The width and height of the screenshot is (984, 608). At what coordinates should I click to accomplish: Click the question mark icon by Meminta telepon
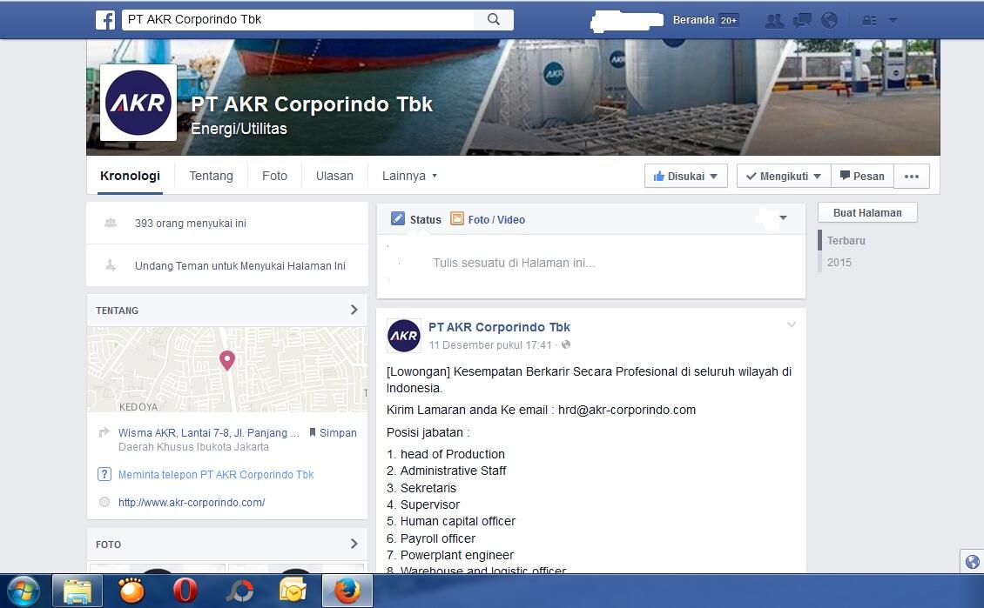point(104,475)
